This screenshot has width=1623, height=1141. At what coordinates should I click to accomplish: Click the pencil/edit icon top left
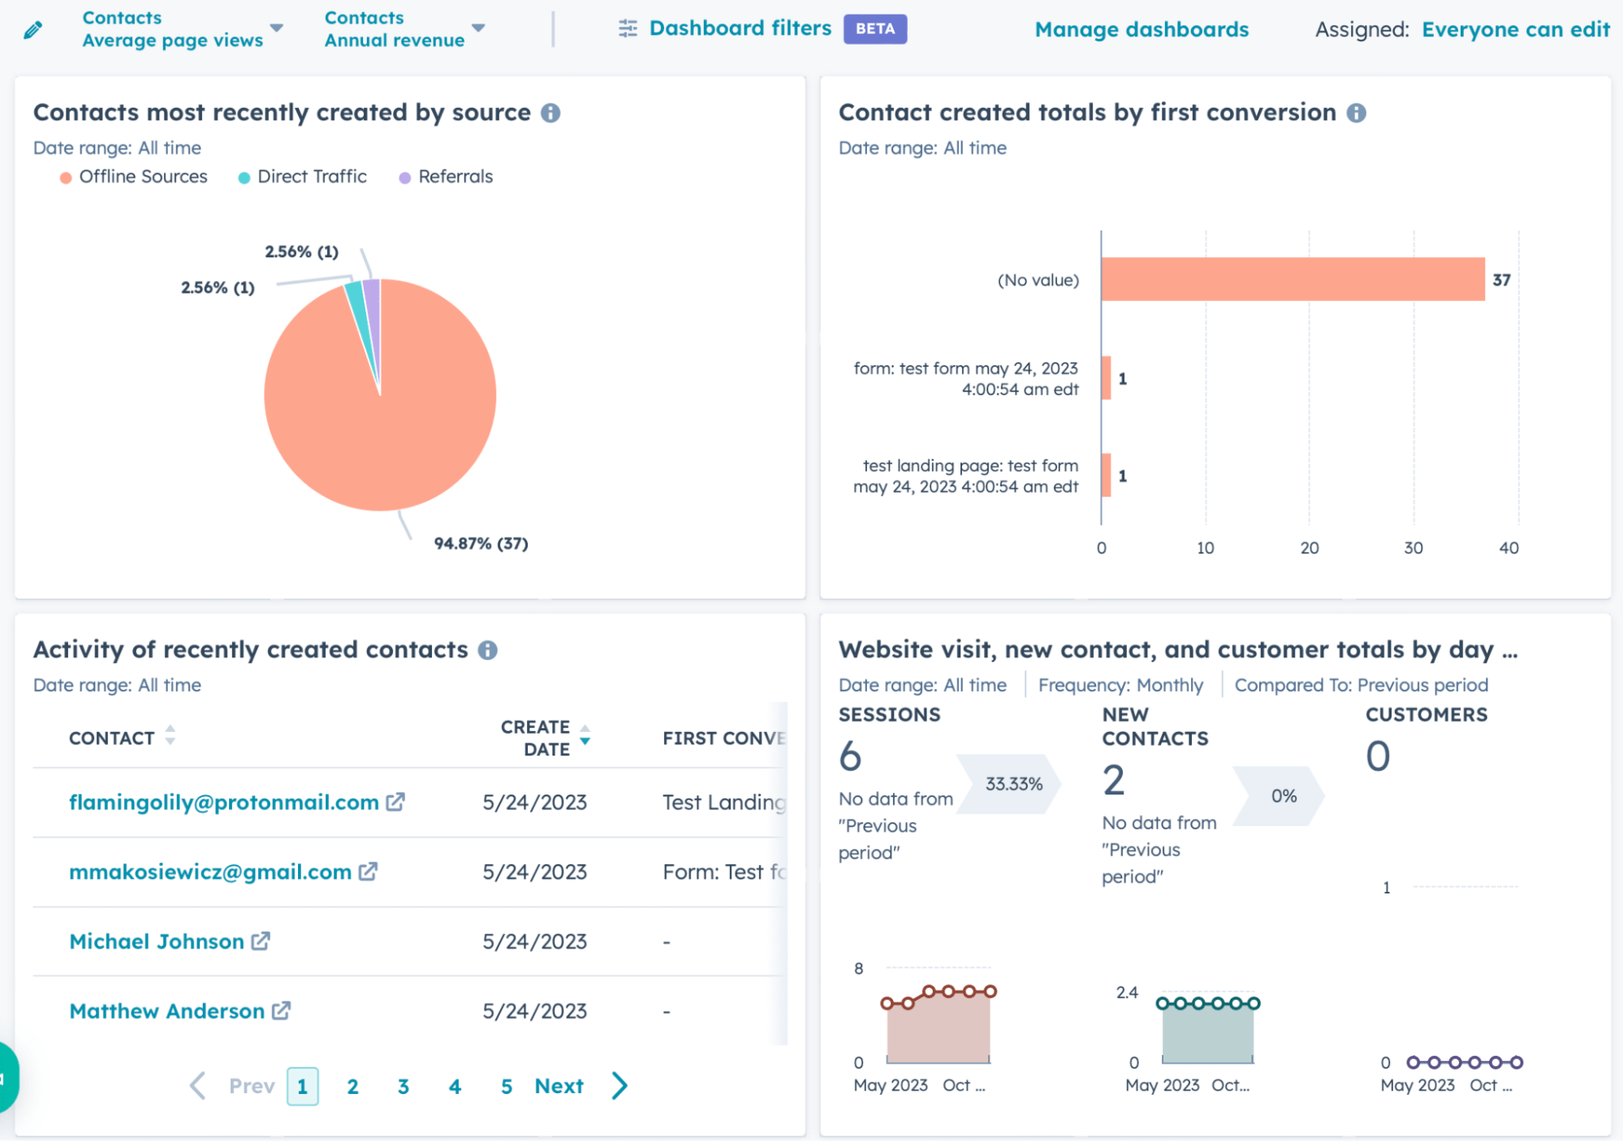pyautogui.click(x=33, y=26)
